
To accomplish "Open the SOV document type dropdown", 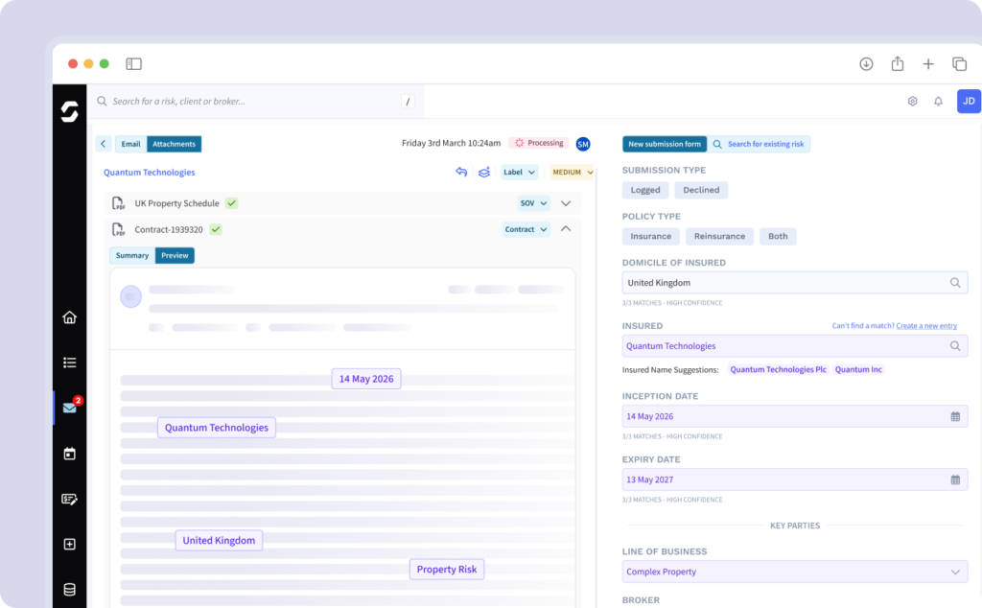I will click(x=533, y=203).
